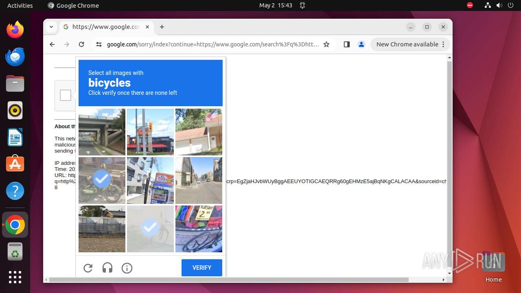
Task: Open the Trash in the dock
Action: click(15, 252)
